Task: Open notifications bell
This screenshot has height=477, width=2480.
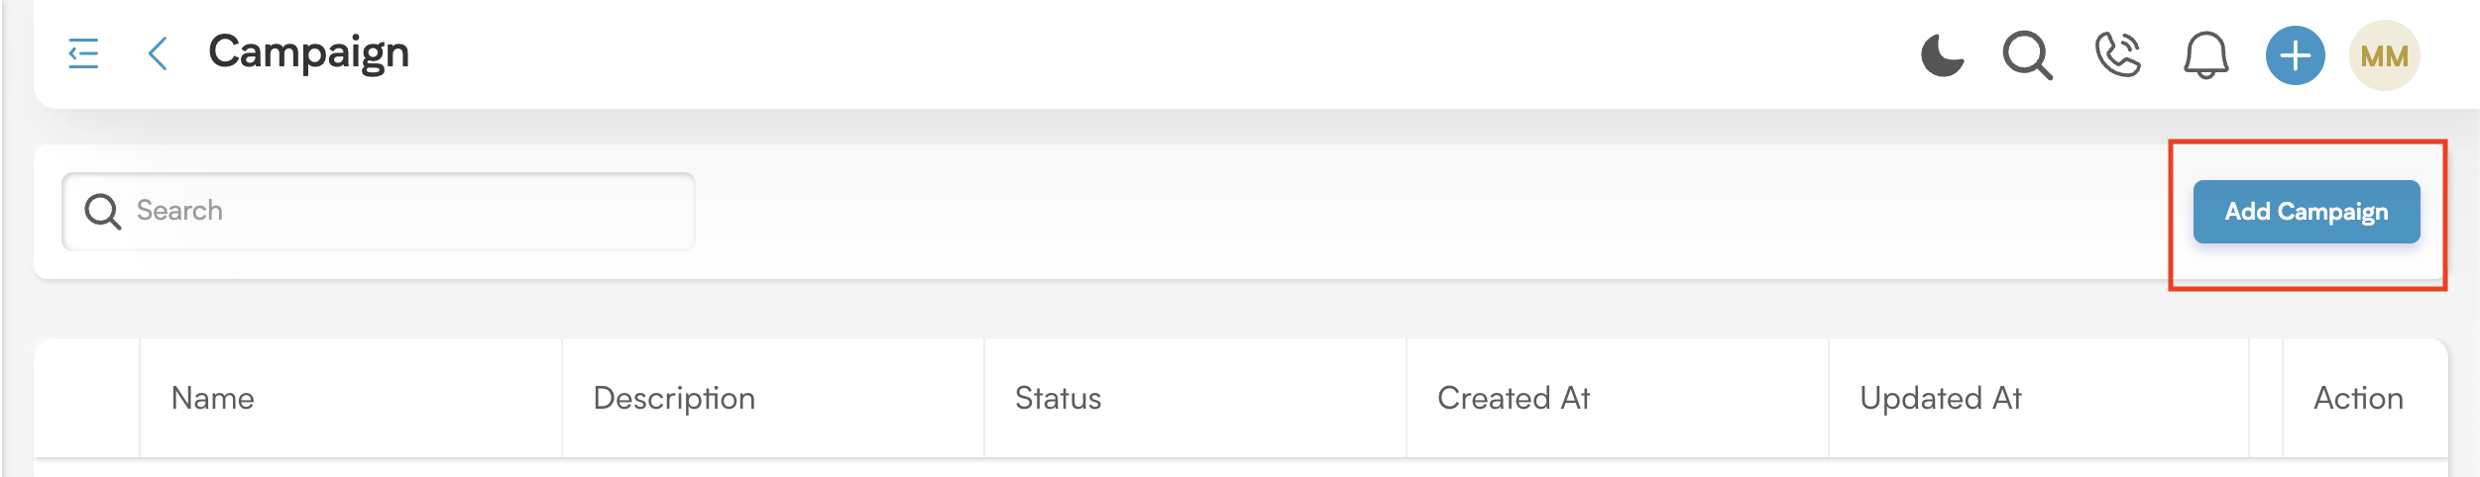Action: tap(2205, 55)
